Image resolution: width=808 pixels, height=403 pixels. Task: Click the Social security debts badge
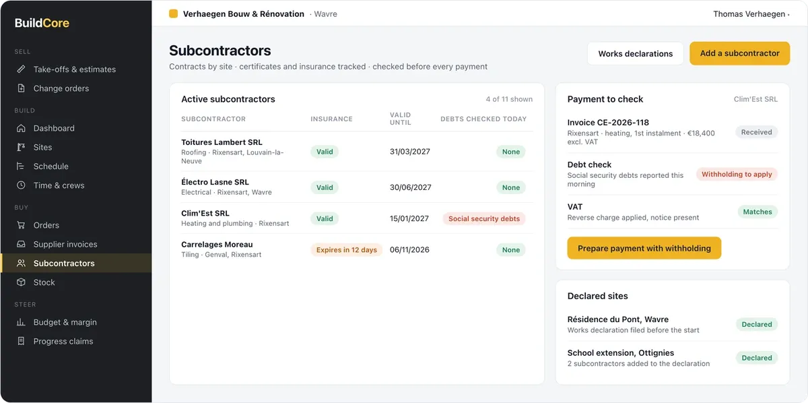[484, 218]
